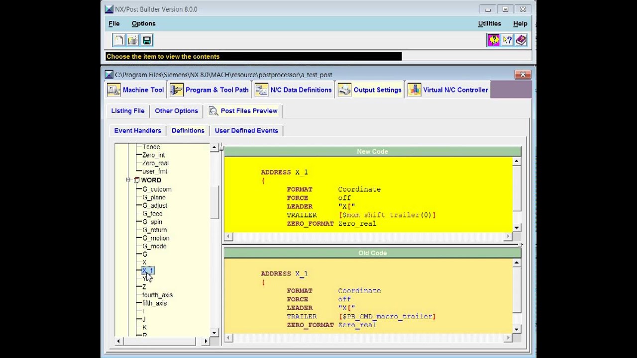Open the Other Options subtab
637x358 pixels.
tap(176, 111)
